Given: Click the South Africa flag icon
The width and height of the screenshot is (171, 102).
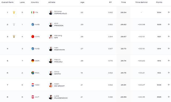Looking at the screenshot, I should (33, 73).
